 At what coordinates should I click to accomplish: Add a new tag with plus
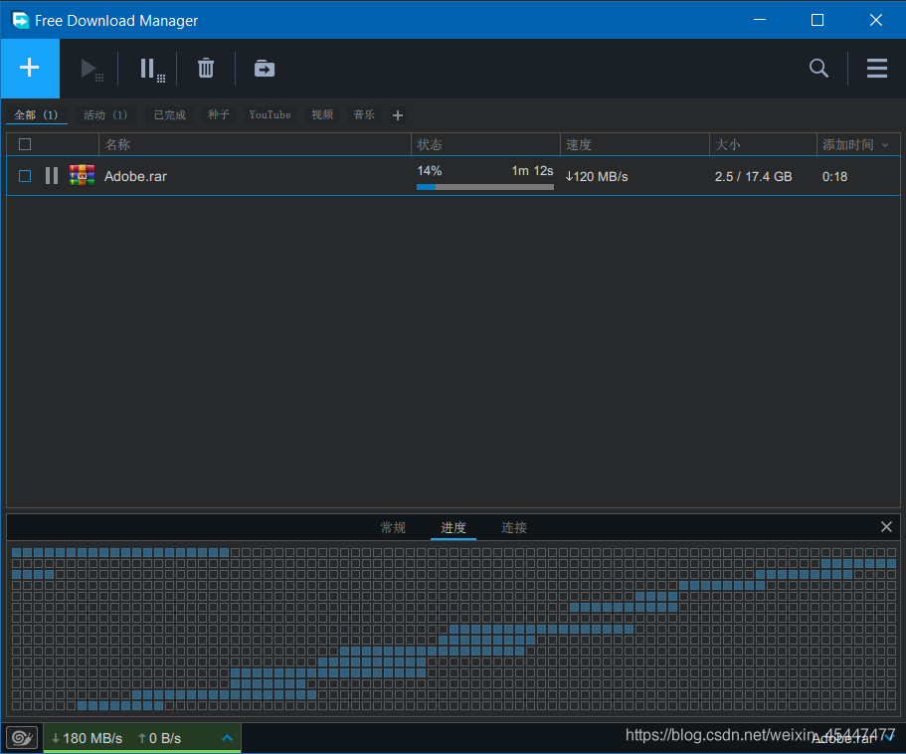point(398,115)
